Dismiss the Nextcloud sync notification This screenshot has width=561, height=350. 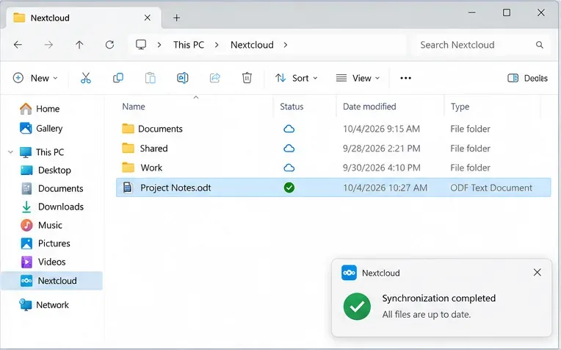[537, 272]
